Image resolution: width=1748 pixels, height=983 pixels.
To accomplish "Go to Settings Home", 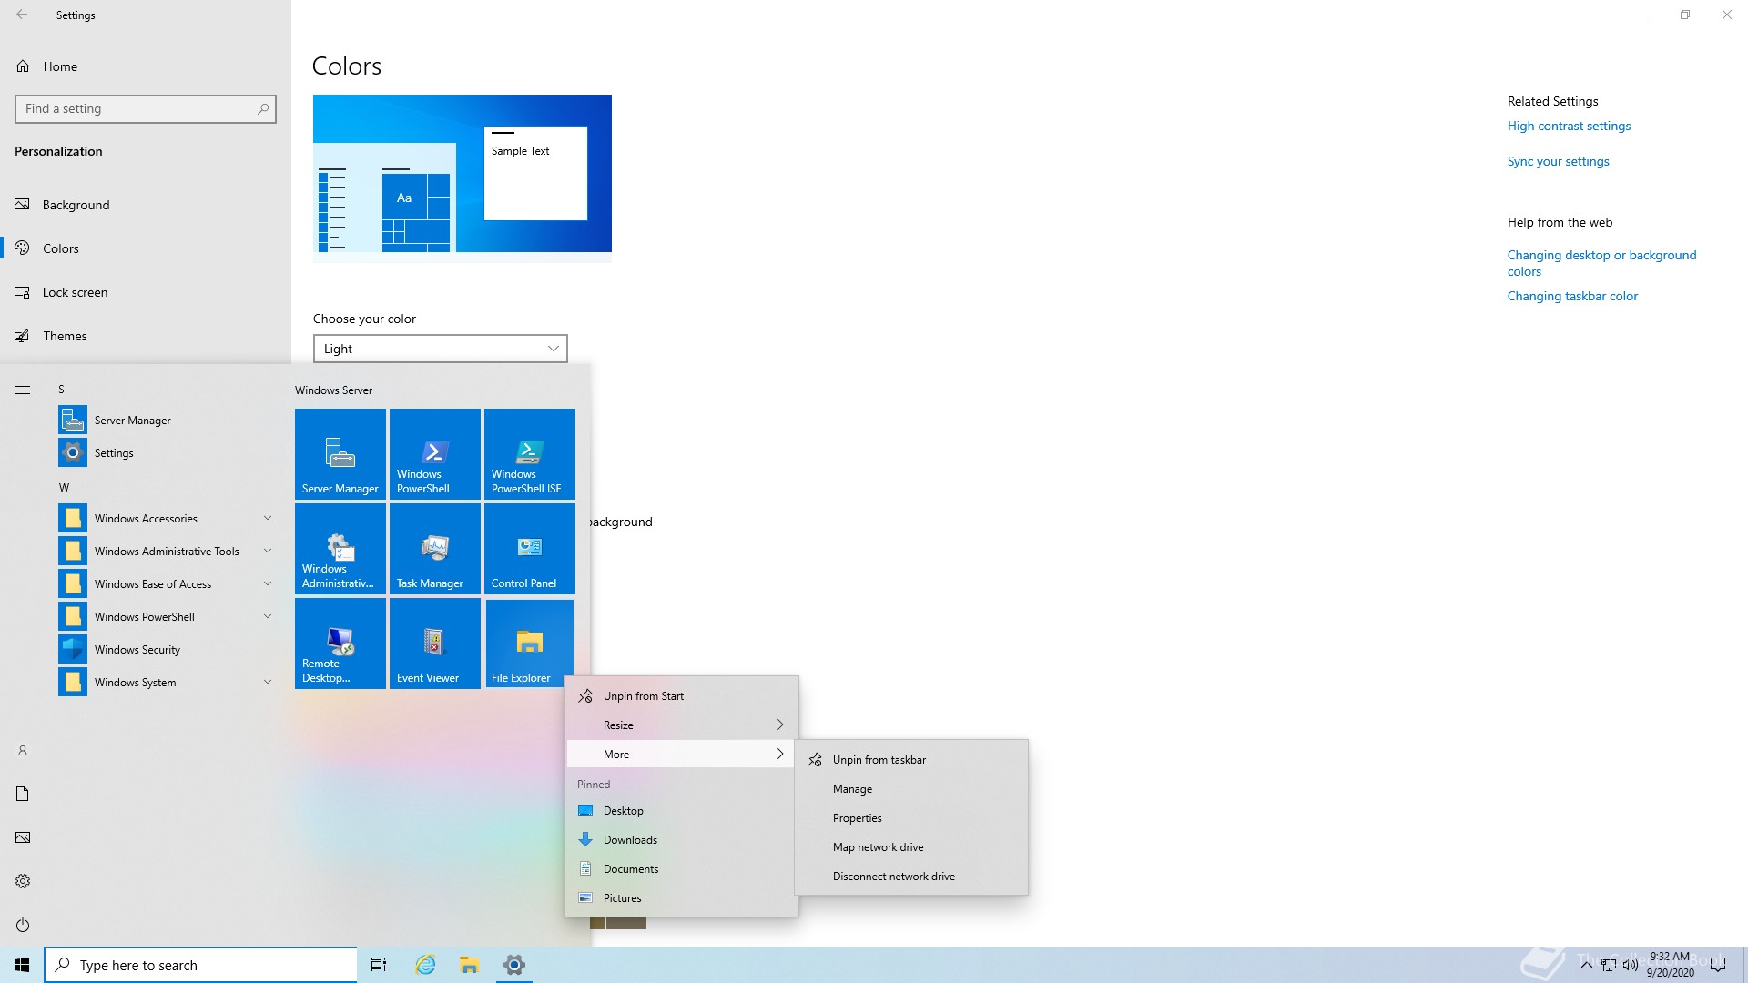I will tap(146, 66).
